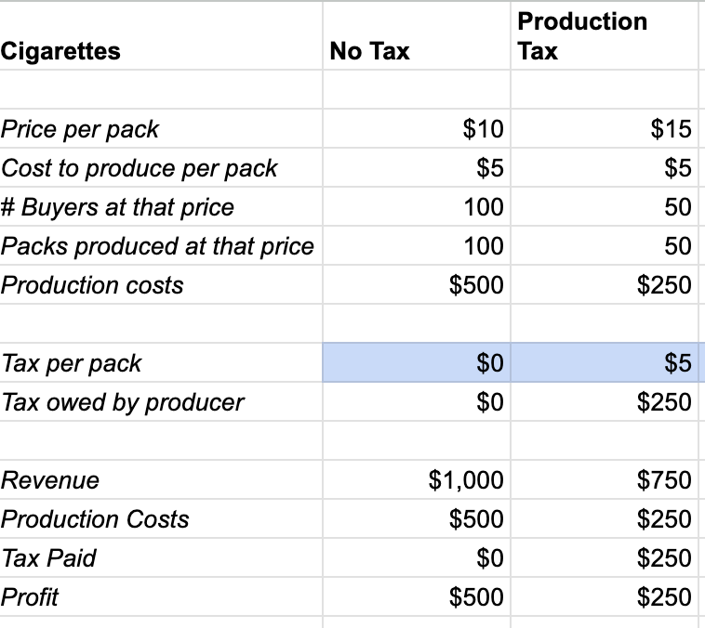The height and width of the screenshot is (628, 705).
Task: Select the Production Tax column header
Action: click(605, 36)
